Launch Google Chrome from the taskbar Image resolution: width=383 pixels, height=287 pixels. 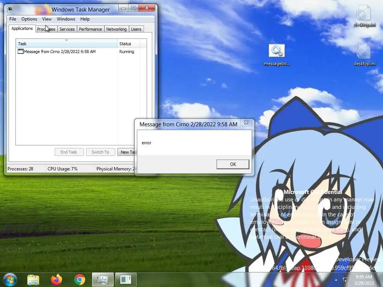[x=79, y=280]
